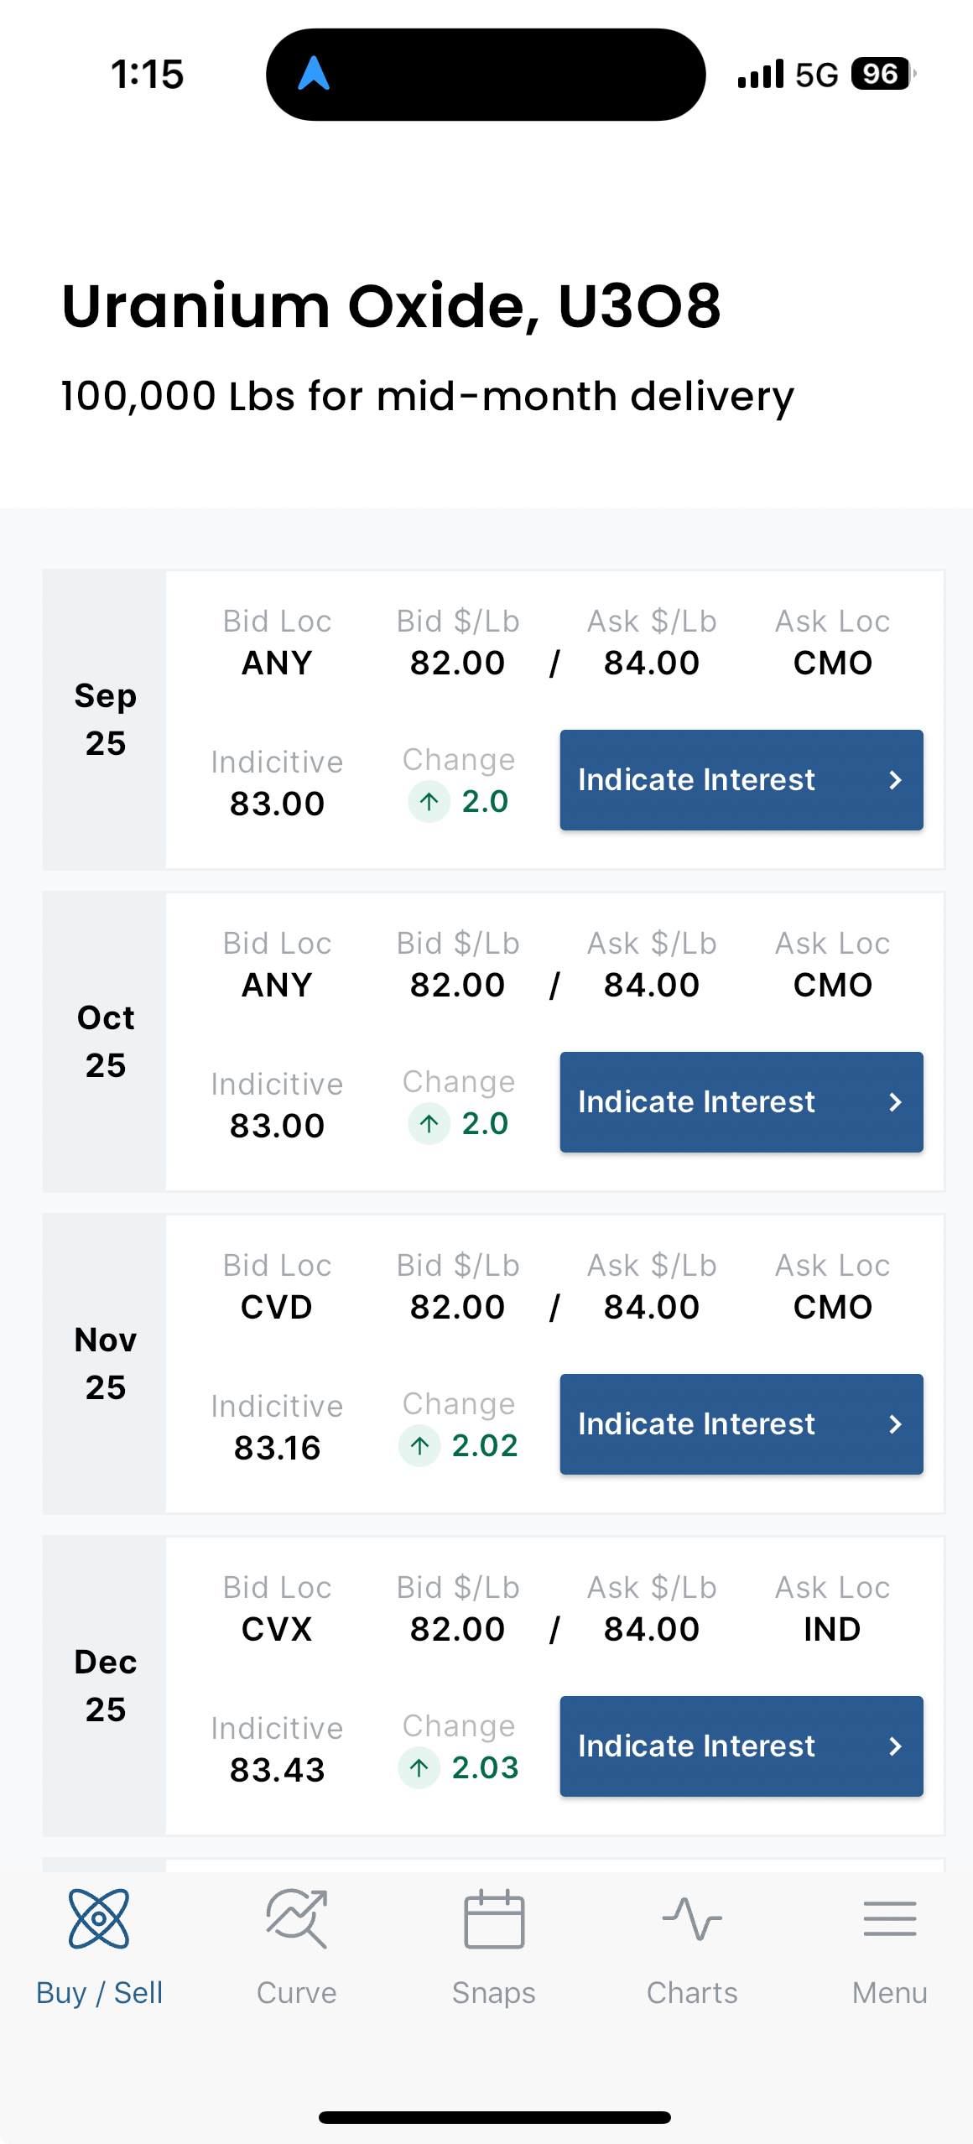Expand Sep 25 Indicate Interest chevron
This screenshot has height=2144, width=973.
pyautogui.click(x=895, y=780)
